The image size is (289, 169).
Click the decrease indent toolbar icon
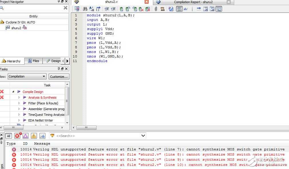113,9
